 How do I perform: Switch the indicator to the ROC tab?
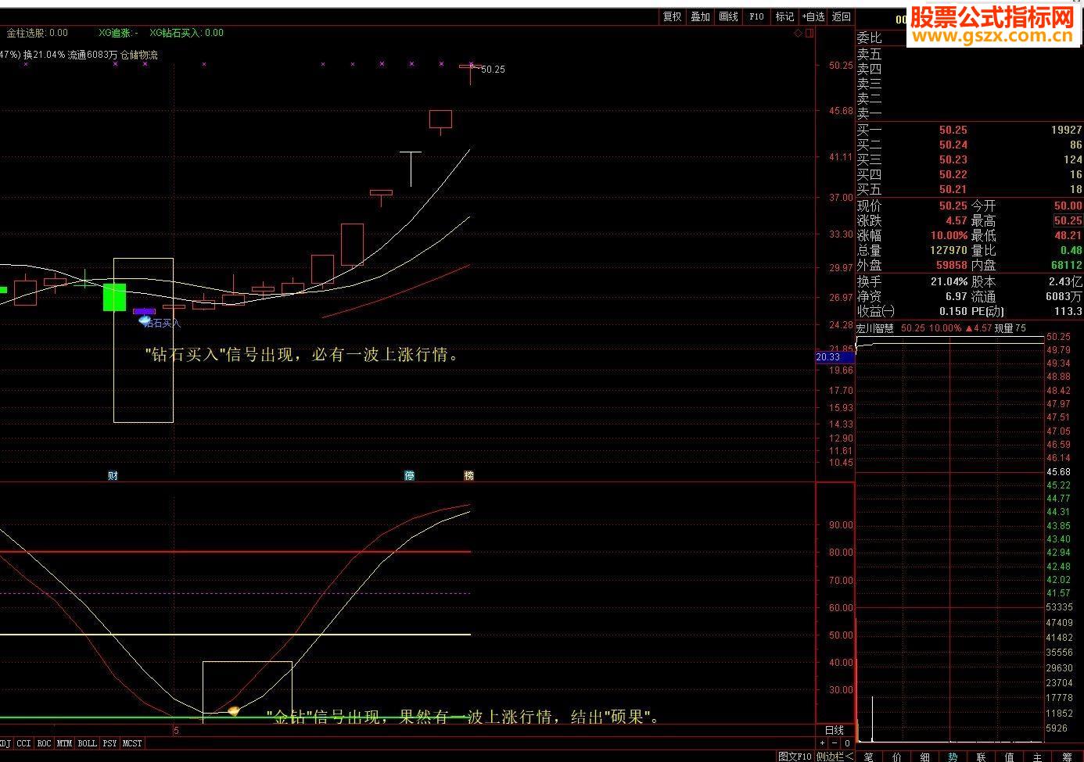[44, 743]
